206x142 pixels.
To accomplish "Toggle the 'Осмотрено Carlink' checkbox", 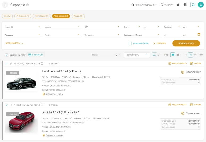I will point(130,43).
